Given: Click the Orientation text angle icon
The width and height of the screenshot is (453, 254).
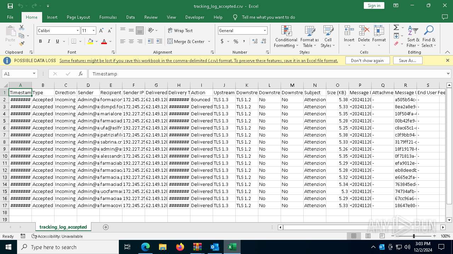Looking at the screenshot, I should (x=151, y=30).
